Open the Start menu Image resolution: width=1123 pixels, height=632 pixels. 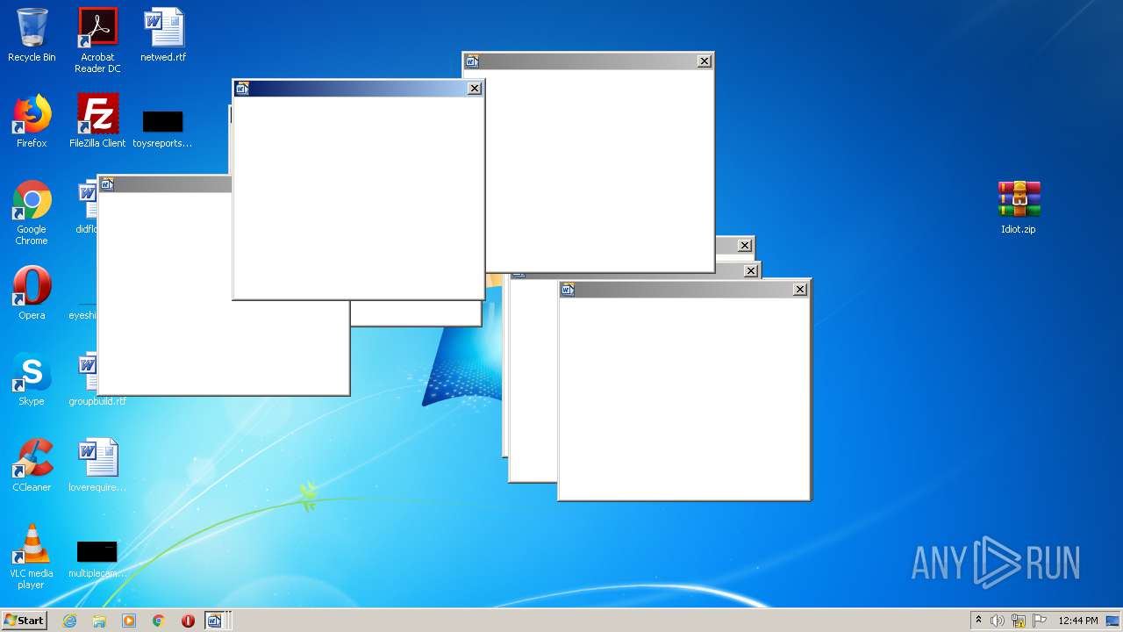(24, 621)
